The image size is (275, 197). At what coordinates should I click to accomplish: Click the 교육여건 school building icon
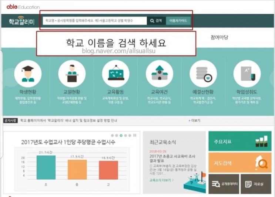(x=160, y=74)
